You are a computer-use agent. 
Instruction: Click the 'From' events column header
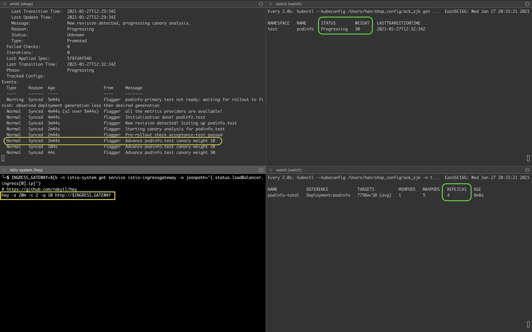pos(108,88)
